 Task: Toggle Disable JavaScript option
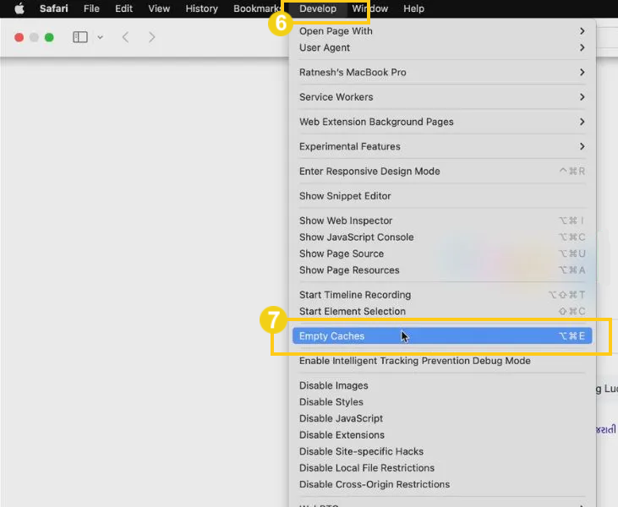click(442, 419)
